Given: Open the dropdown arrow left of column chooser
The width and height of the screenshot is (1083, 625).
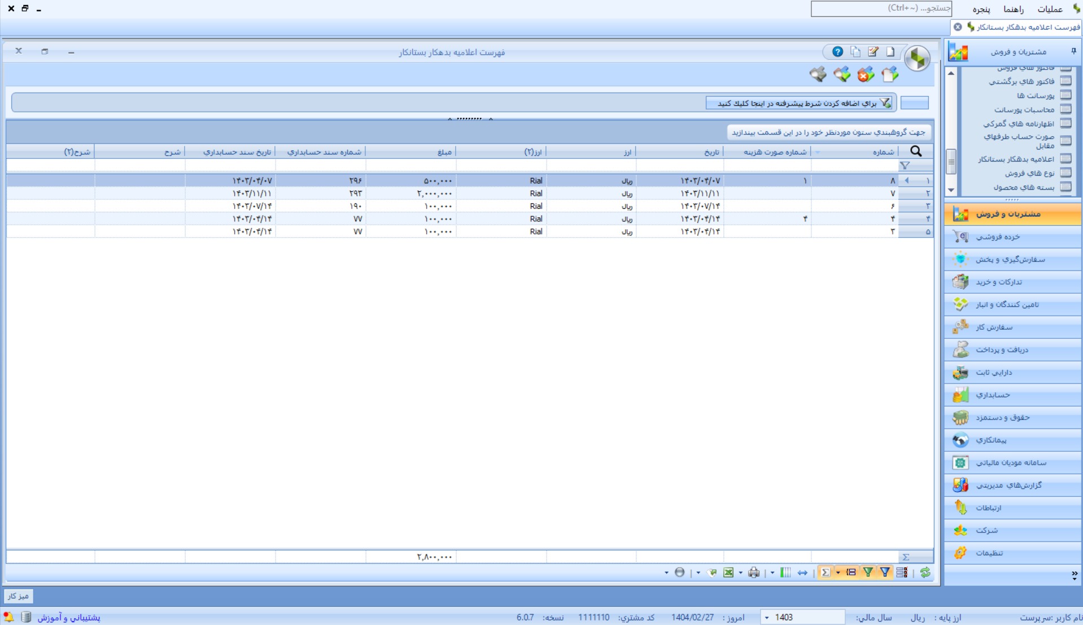Looking at the screenshot, I should coord(772,572).
